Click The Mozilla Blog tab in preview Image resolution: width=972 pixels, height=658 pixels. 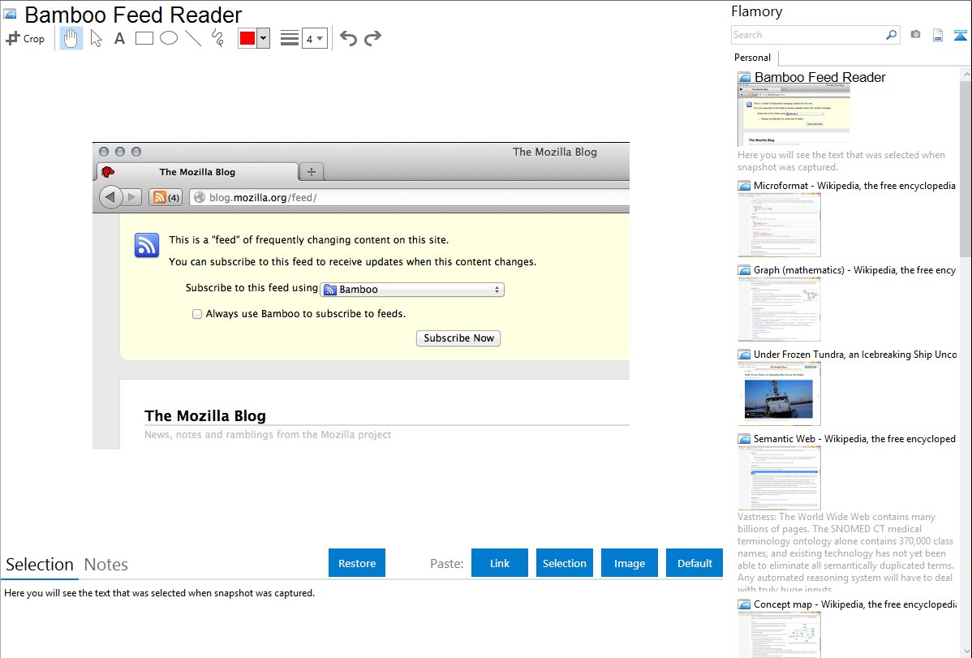[197, 172]
